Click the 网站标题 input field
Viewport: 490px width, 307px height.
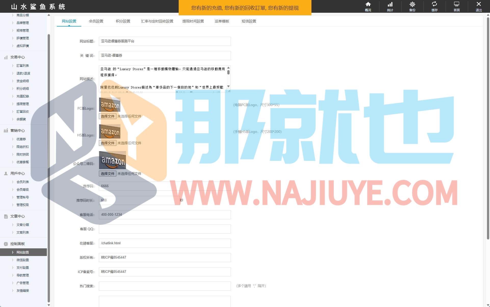click(165, 41)
